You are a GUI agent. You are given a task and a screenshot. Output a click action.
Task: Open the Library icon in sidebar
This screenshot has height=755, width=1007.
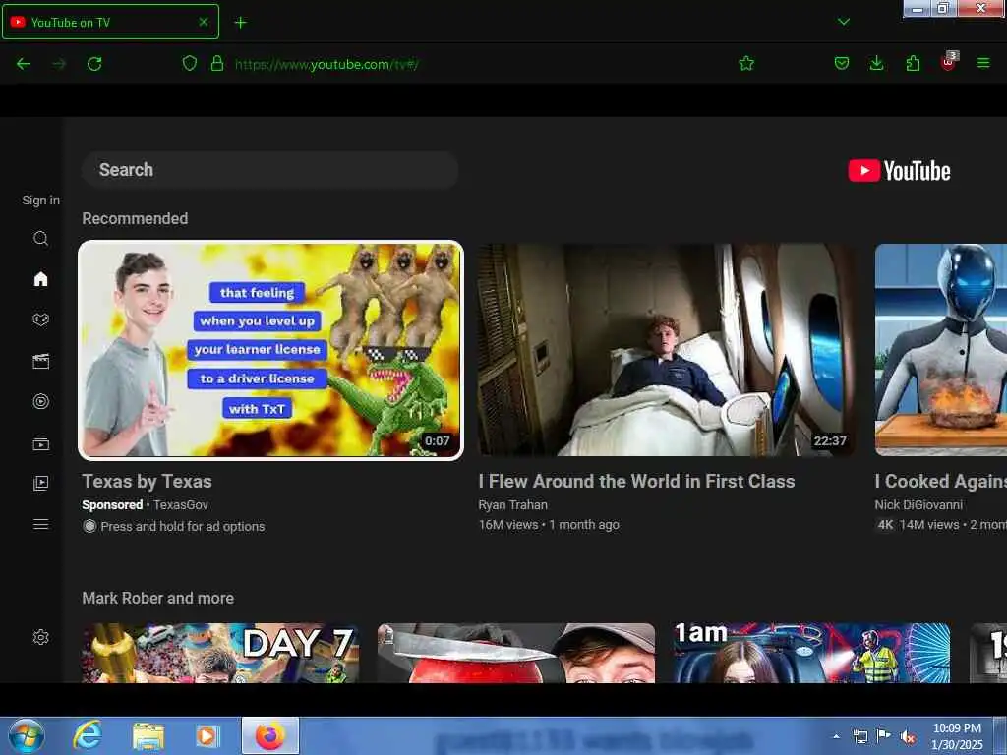coord(40,483)
